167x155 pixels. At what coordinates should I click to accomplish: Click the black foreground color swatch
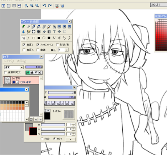point(33,131)
